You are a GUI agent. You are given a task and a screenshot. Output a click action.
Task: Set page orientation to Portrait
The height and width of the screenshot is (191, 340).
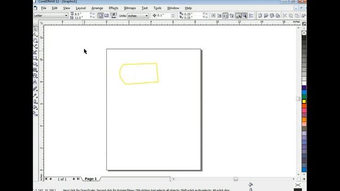[100, 15]
